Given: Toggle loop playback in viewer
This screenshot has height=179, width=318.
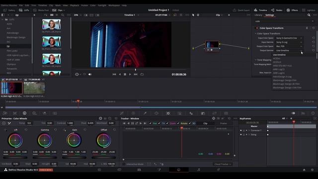Looking at the screenshot, I should 142,74.
